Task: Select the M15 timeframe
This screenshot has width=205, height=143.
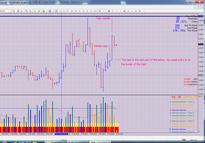Action: (72, 11)
